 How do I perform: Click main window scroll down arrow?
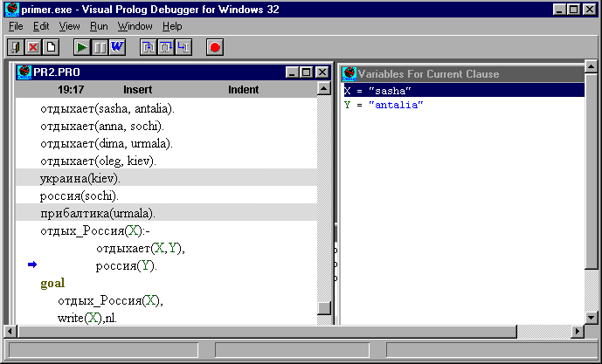[x=591, y=318]
